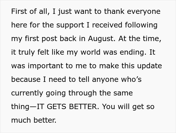176x133 pixels.
Task: Click the word "August" in the text
Action: [101, 39]
